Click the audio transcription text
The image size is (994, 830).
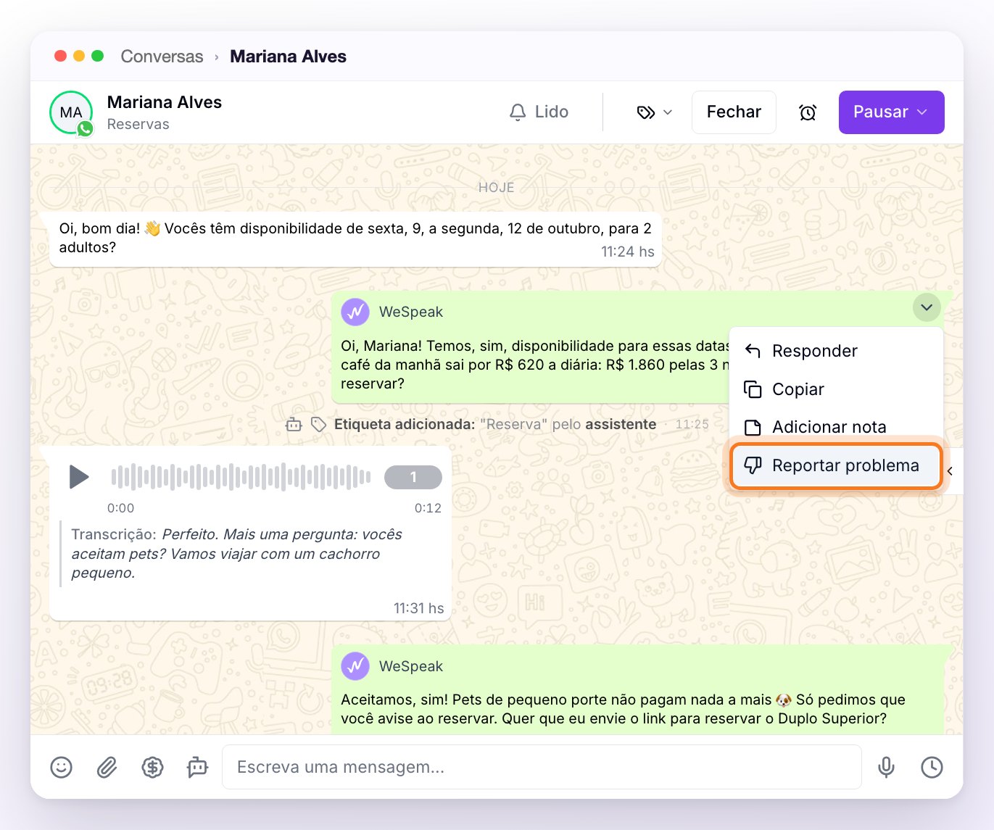pyautogui.click(x=236, y=554)
